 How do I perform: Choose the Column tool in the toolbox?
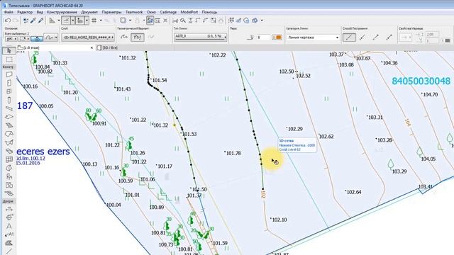pos(9,100)
